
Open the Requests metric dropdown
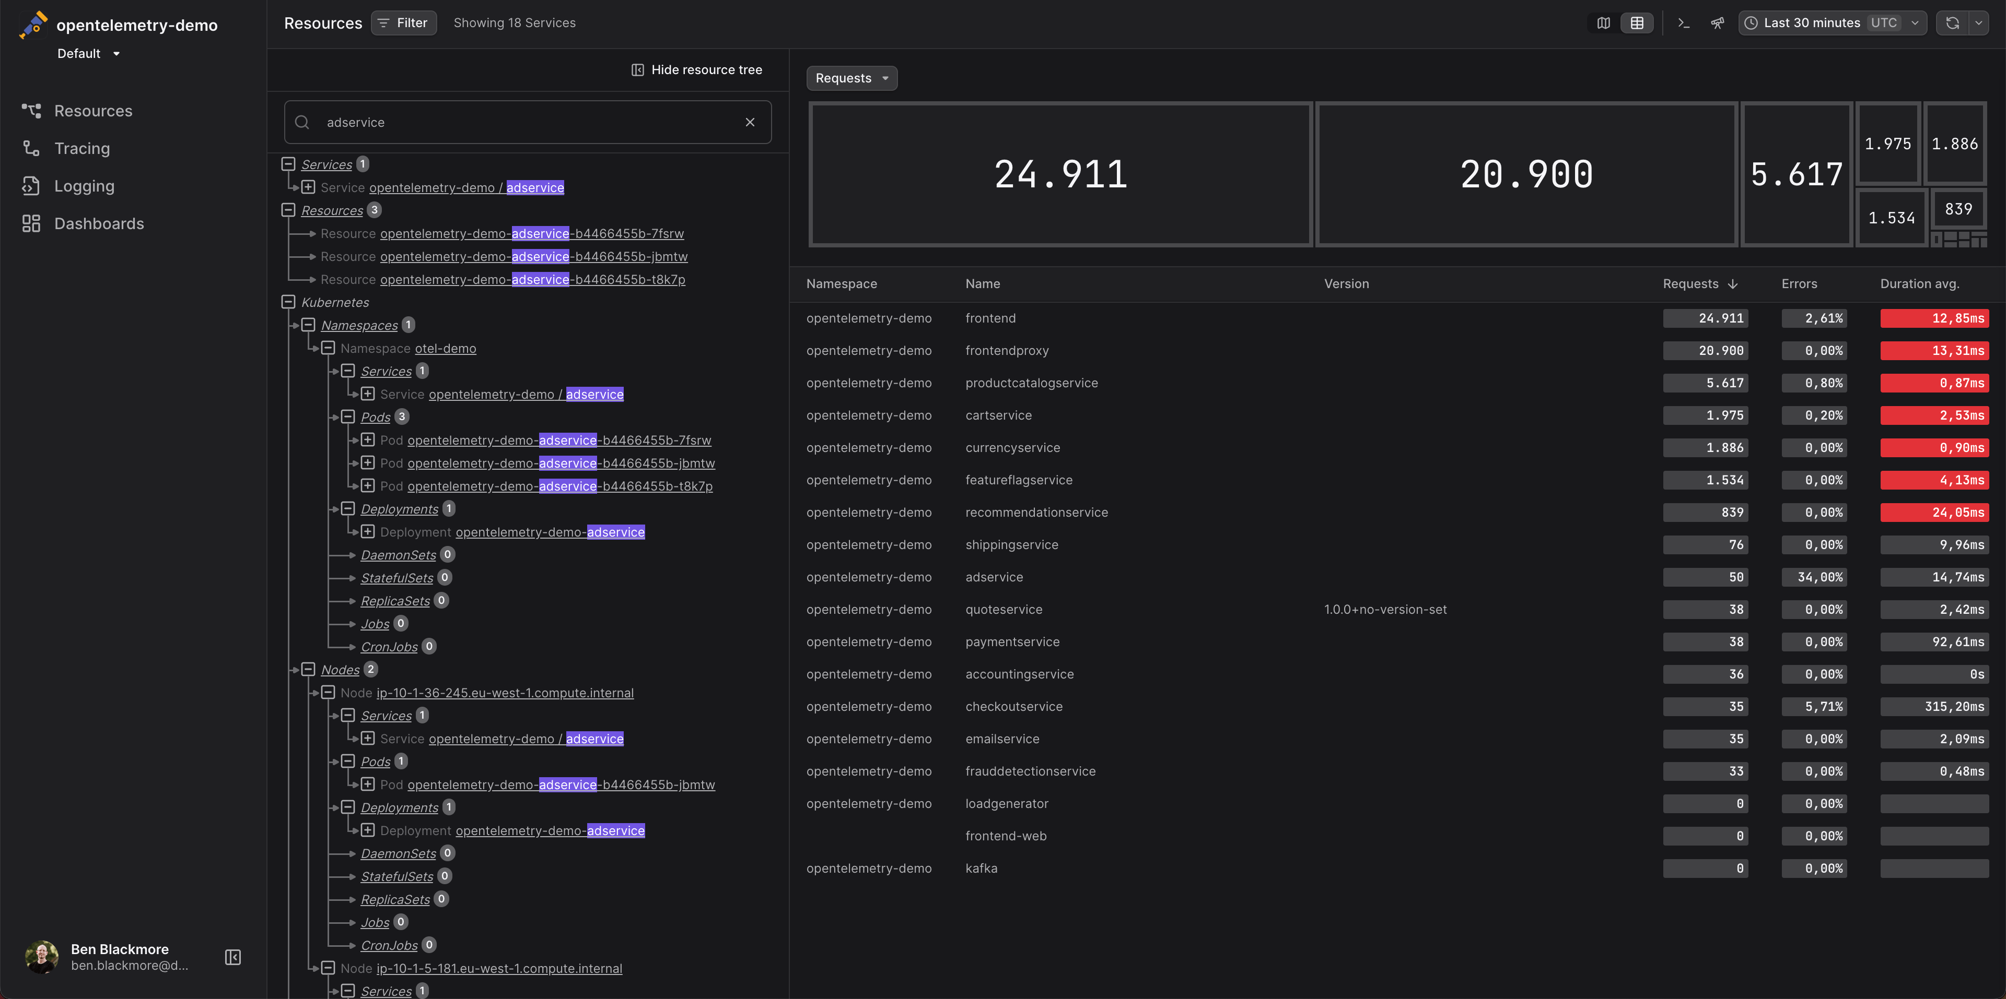coord(852,78)
